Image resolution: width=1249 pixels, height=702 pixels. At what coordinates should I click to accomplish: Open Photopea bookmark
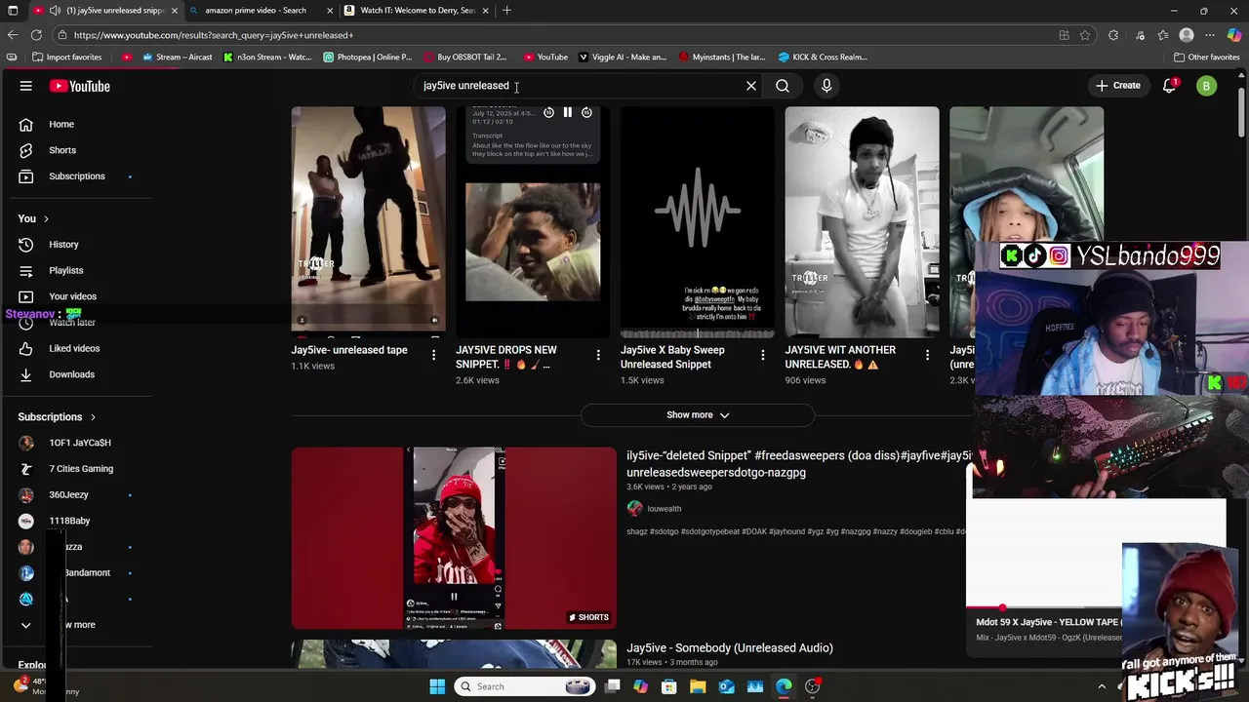(x=368, y=58)
